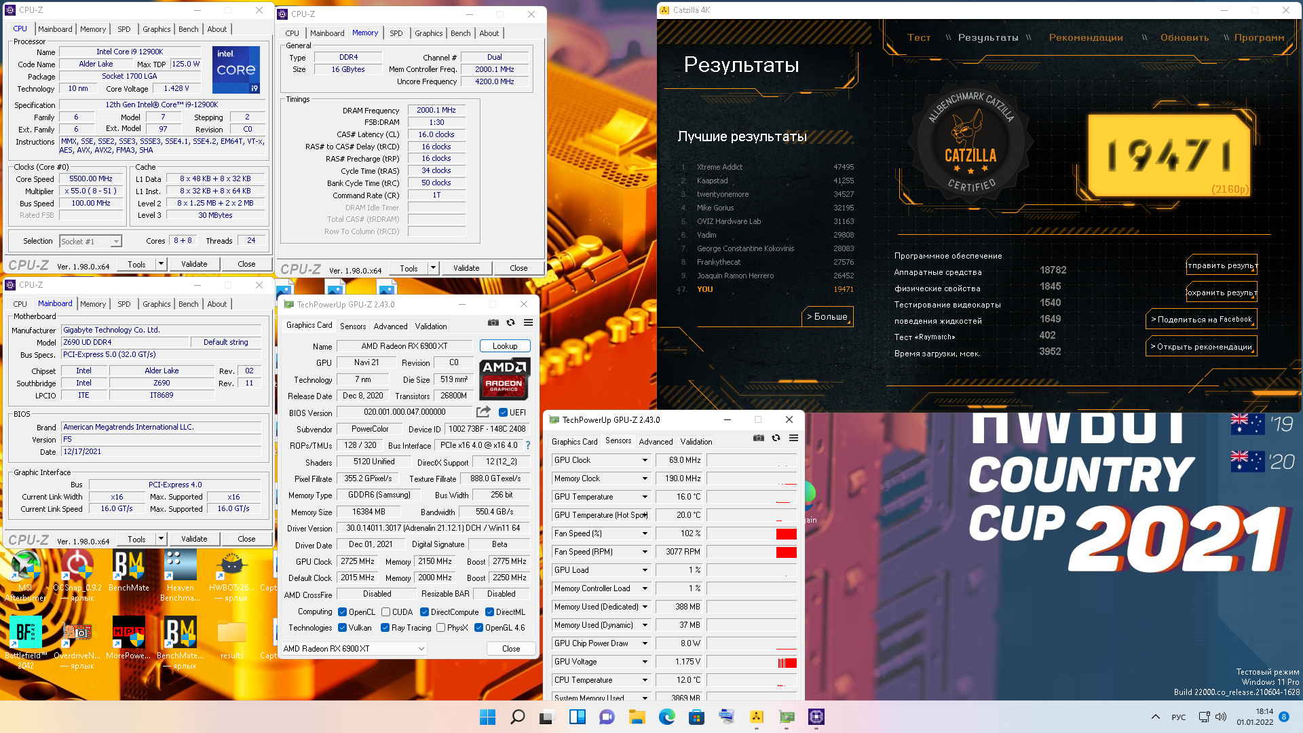Click the Default string field in CPU-Z Mainboard
Image resolution: width=1303 pixels, height=733 pixels.
(x=226, y=342)
